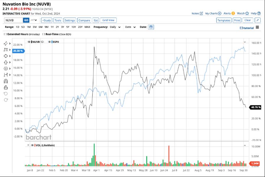Screen dimensions: 265x177
Task: Open the date picker calendar icon
Action: pyautogui.click(x=151, y=27)
